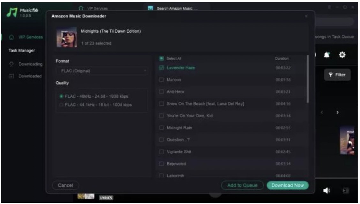Click the Midnights album cover thumbnail
The width and height of the screenshot is (360, 204).
67,37
